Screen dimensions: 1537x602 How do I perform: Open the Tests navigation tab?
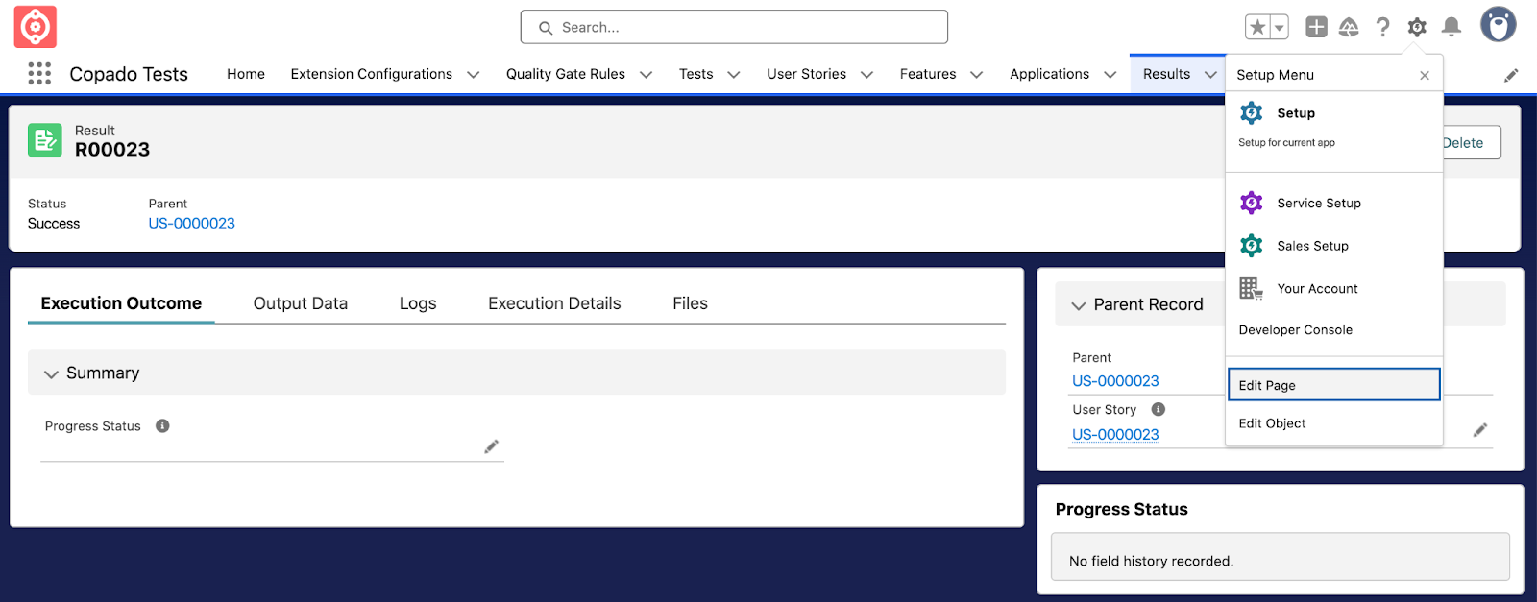pyautogui.click(x=696, y=74)
